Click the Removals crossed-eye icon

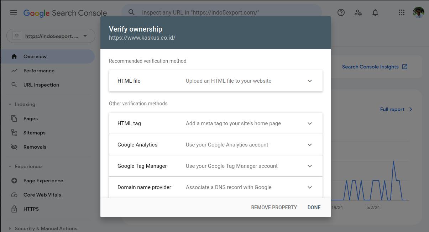[14, 147]
